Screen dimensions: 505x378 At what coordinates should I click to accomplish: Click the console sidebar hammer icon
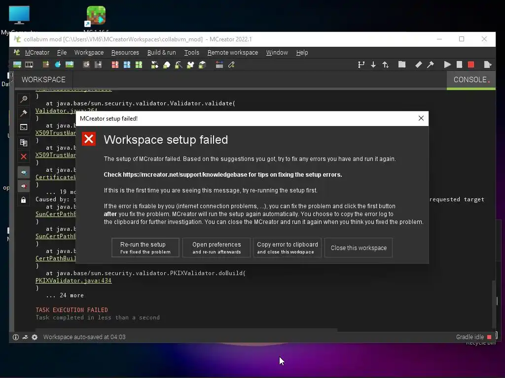click(24, 113)
